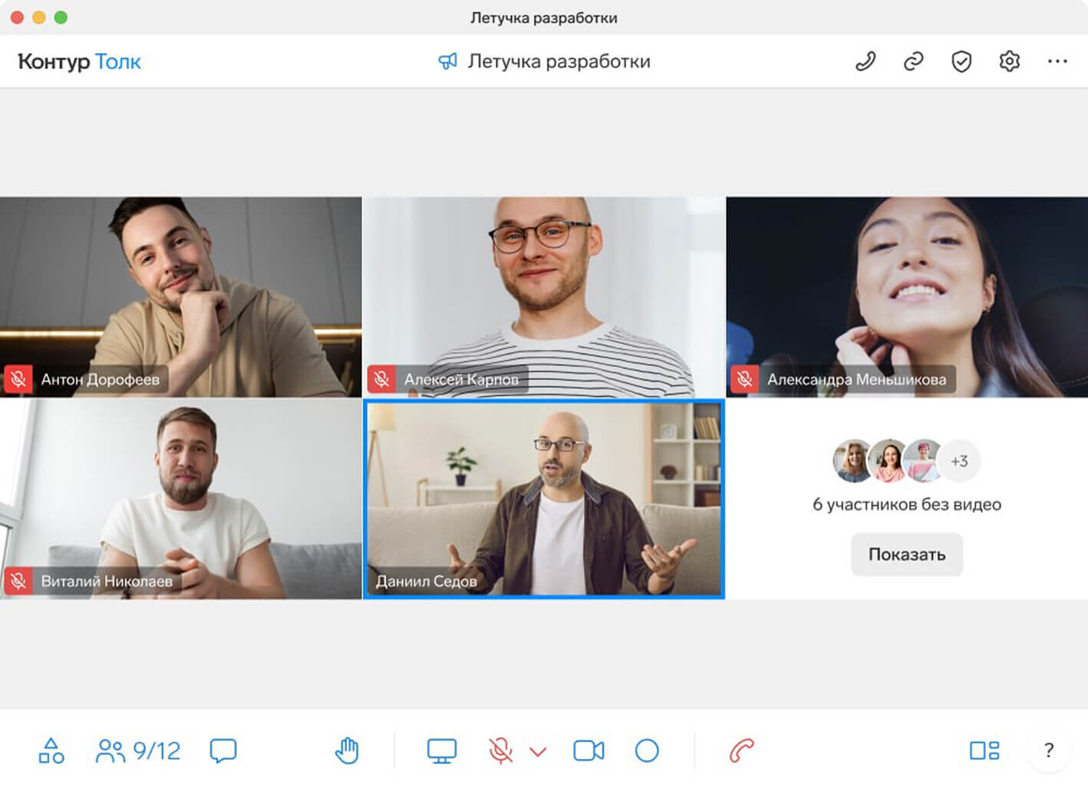Click Показать to show participants without video
Viewport: 1088px width, 792px height.
pos(907,554)
